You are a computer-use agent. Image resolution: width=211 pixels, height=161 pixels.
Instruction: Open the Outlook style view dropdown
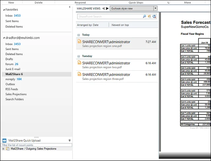(155, 8)
